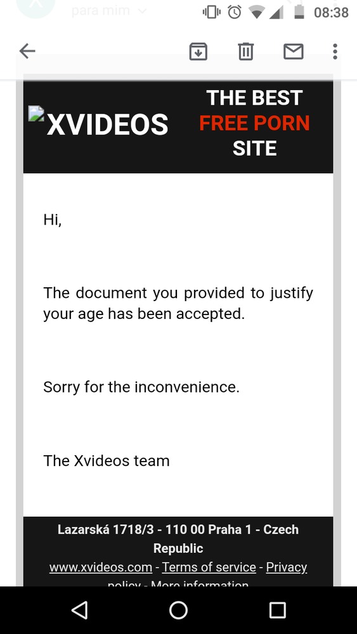Screen dimensions: 357x634
Task: Archive this email with the archive icon
Action: [198, 51]
